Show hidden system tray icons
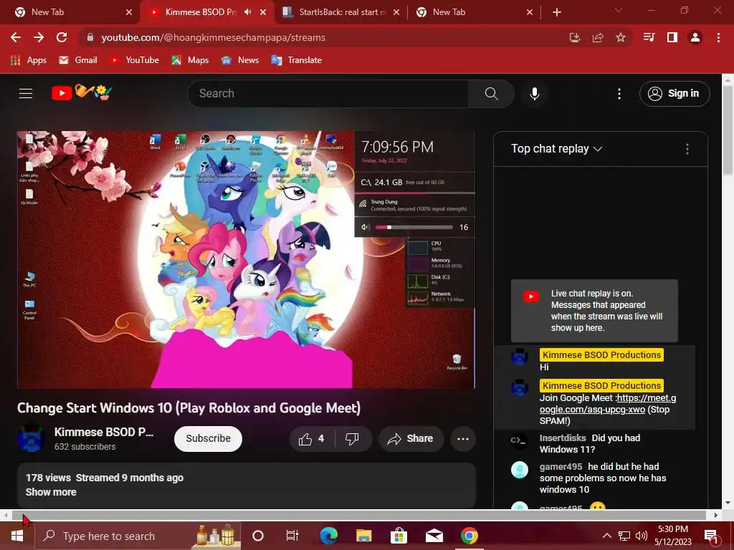Viewport: 734px width, 550px height. click(x=606, y=536)
